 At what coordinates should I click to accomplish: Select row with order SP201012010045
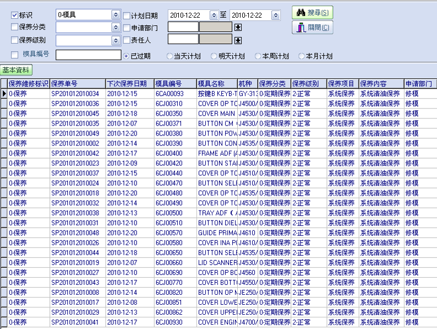75,114
